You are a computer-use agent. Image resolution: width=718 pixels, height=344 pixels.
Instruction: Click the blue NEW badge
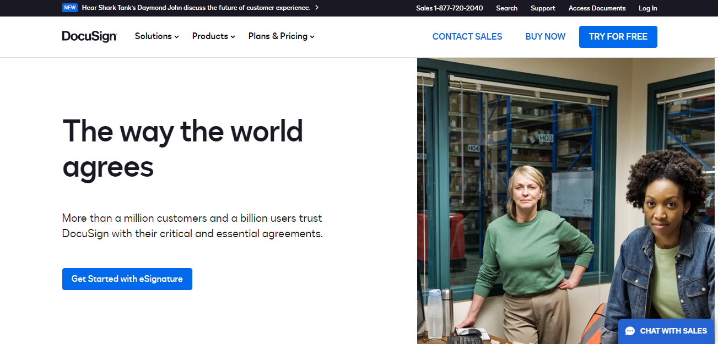click(x=70, y=8)
